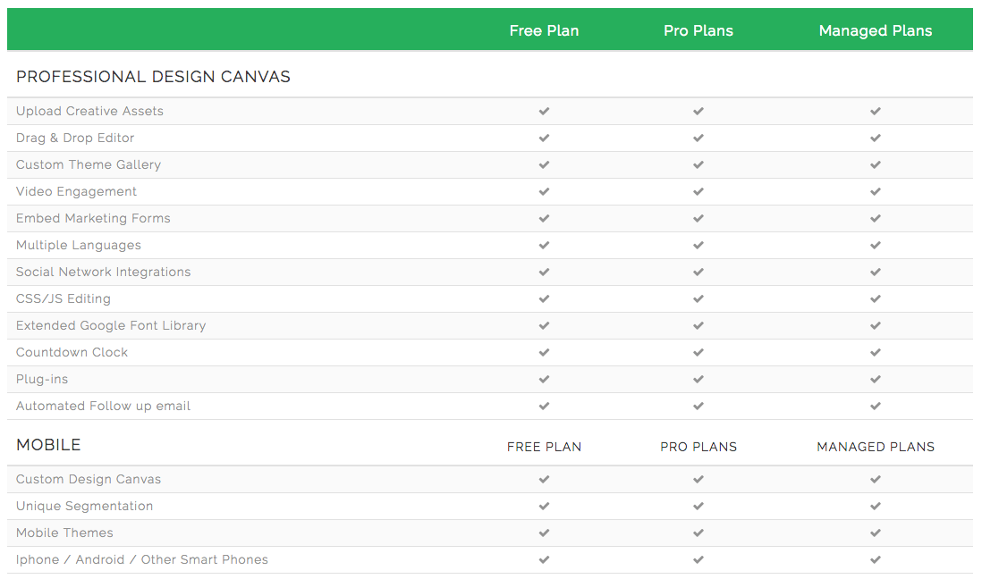
Task: Select the Managed Plans header in green bar
Action: [876, 30]
